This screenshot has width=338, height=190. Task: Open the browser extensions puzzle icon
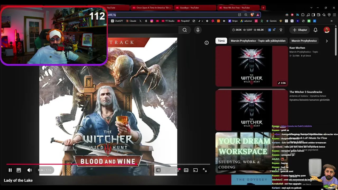coord(303,15)
